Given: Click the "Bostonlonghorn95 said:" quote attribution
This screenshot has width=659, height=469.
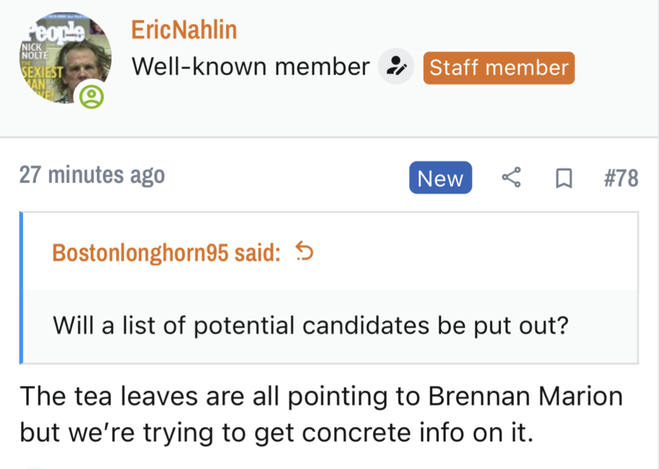Looking at the screenshot, I should [166, 252].
